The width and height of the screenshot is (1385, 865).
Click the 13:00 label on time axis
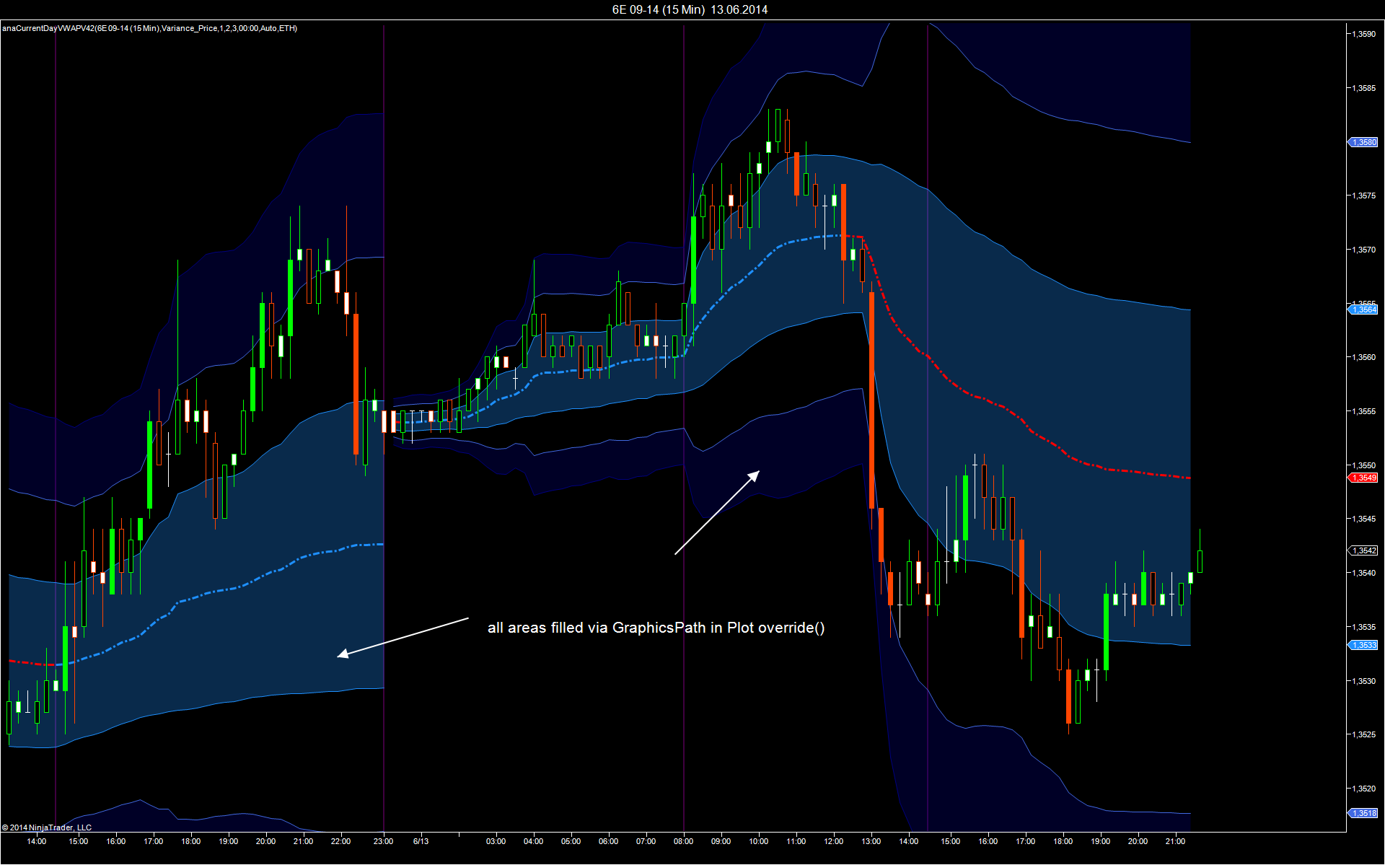tap(871, 841)
